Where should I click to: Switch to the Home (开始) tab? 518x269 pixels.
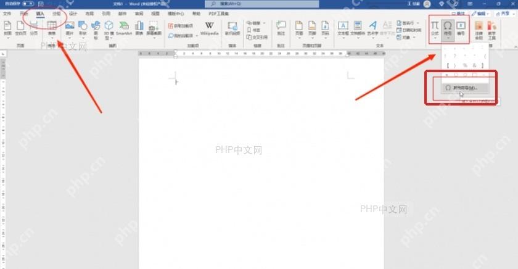[x=24, y=14]
